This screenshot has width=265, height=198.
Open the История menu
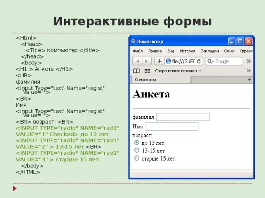[188, 51]
